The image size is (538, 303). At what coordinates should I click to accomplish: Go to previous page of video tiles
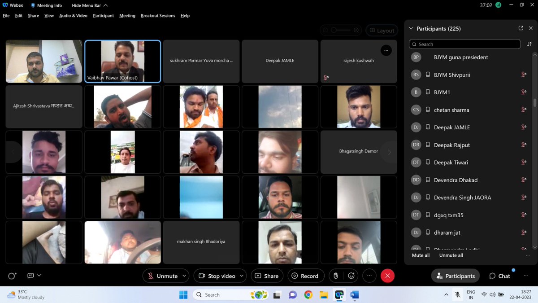13,152
